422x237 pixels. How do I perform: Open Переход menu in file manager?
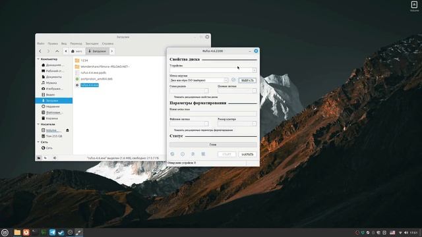click(76, 43)
